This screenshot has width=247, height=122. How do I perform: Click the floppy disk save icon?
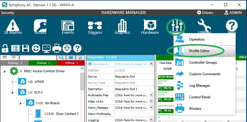point(26,48)
